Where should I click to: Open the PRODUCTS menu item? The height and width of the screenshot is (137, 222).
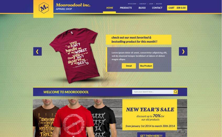(x=126, y=8)
